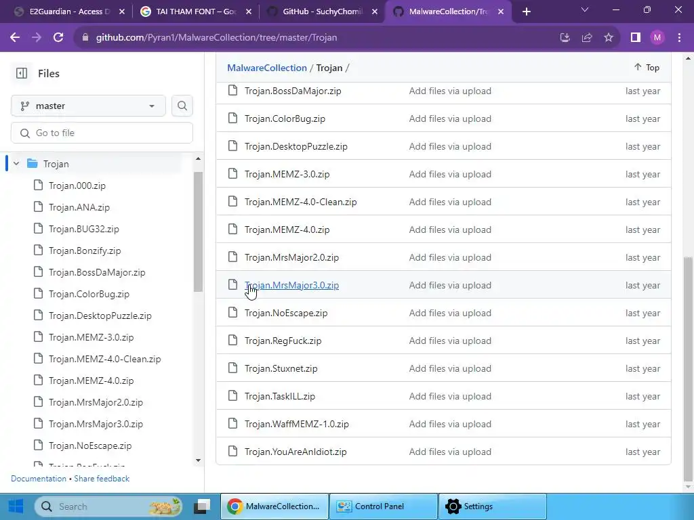
Task: Close the TAI THAM FONT tab
Action: (249, 12)
